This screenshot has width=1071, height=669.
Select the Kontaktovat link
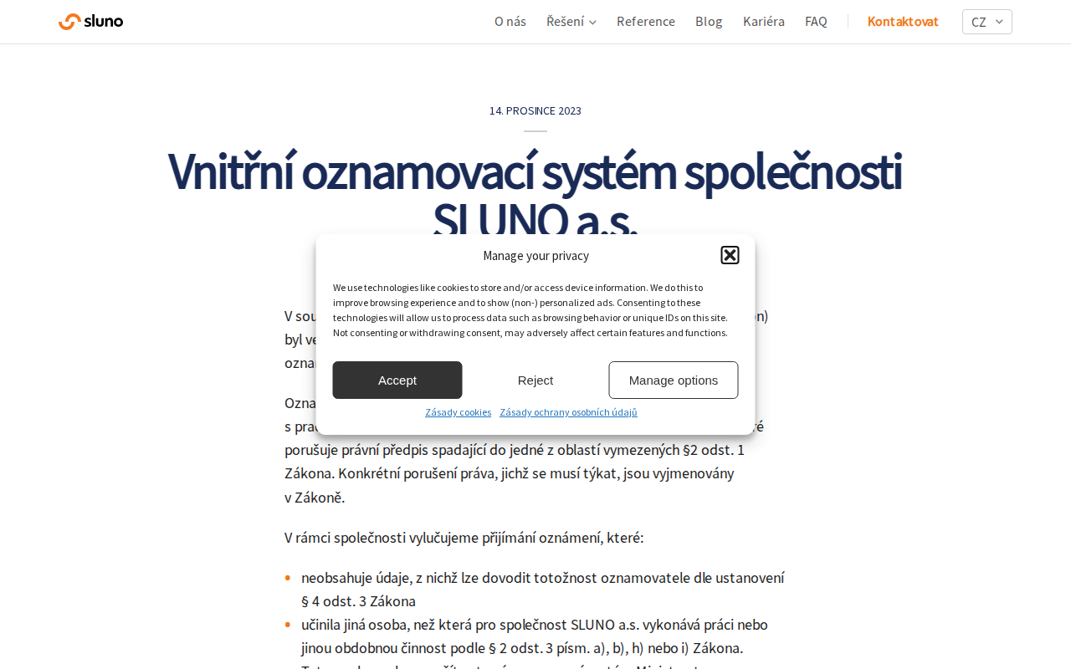(x=903, y=22)
